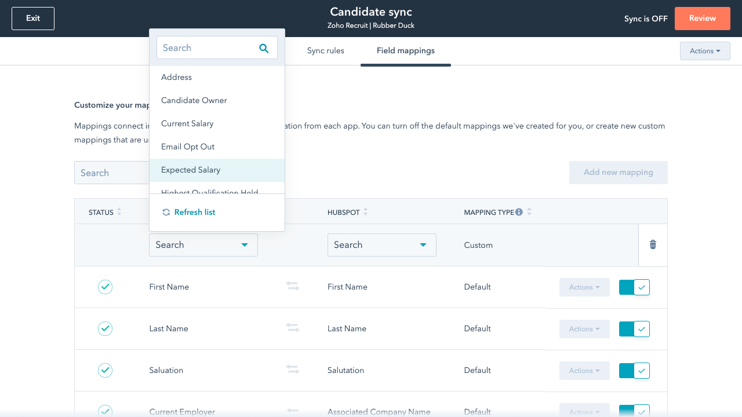Click the magnifying glass in the property search
Image resolution: width=742 pixels, height=417 pixels.
[x=264, y=48]
